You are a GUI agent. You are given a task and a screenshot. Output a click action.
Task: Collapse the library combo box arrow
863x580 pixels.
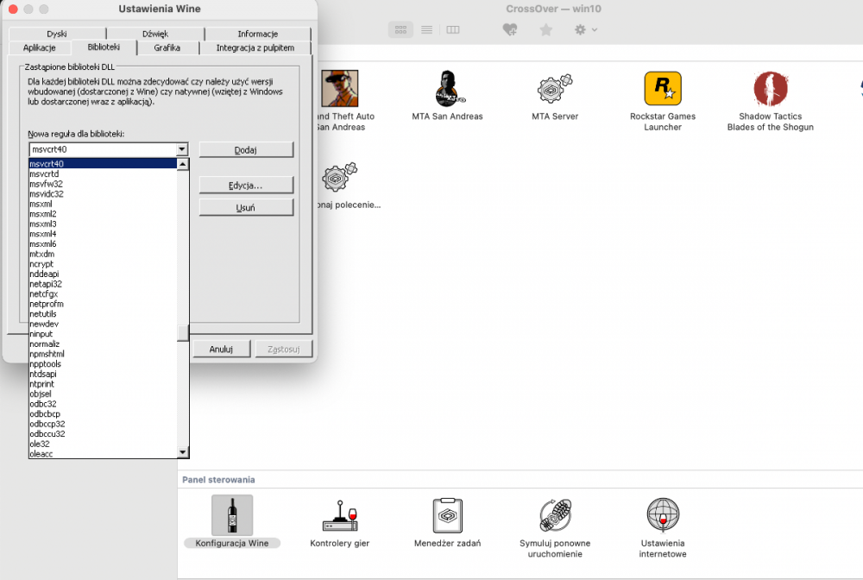click(181, 149)
